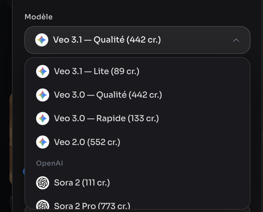Click the Gemini icon beside Veo 3.0 Rapide

[x=43, y=119]
